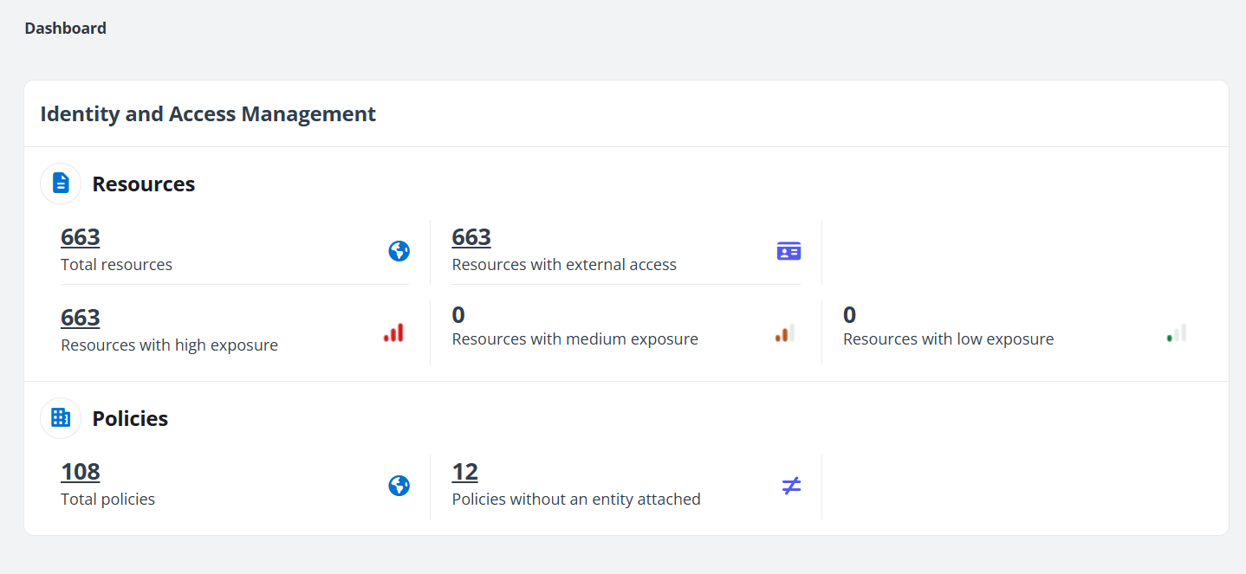The height and width of the screenshot is (574, 1246).
Task: Click the Policies section heading
Action: 131,419
